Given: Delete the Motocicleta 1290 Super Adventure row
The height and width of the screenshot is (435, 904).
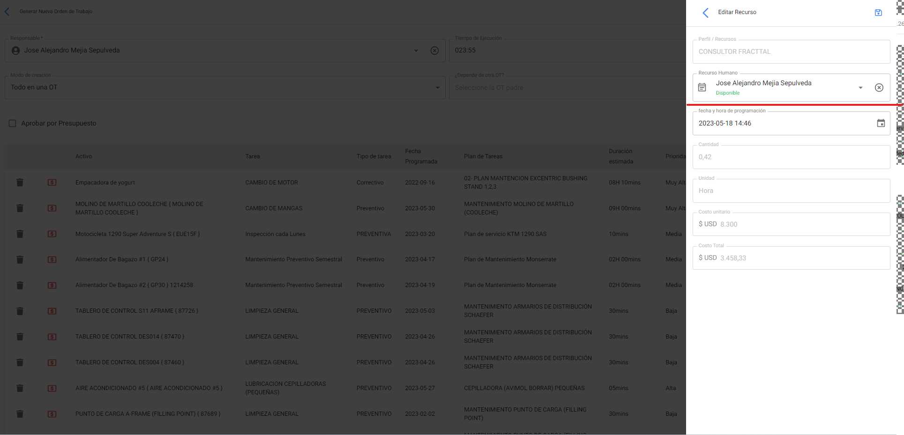Looking at the screenshot, I should [x=20, y=234].
